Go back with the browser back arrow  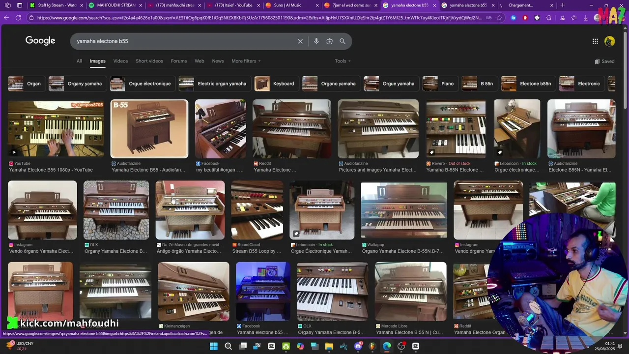(x=6, y=18)
